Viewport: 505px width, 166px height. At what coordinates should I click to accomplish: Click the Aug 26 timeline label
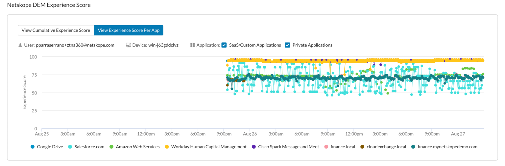(250, 134)
